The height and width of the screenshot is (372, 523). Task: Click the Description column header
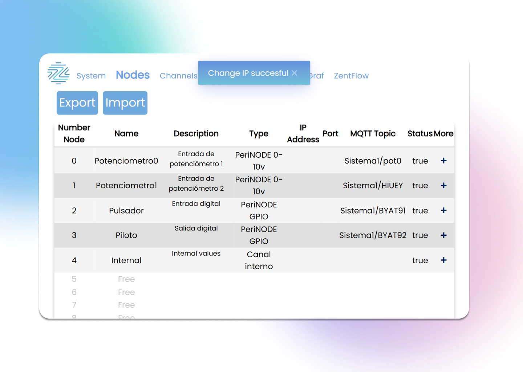[196, 134]
